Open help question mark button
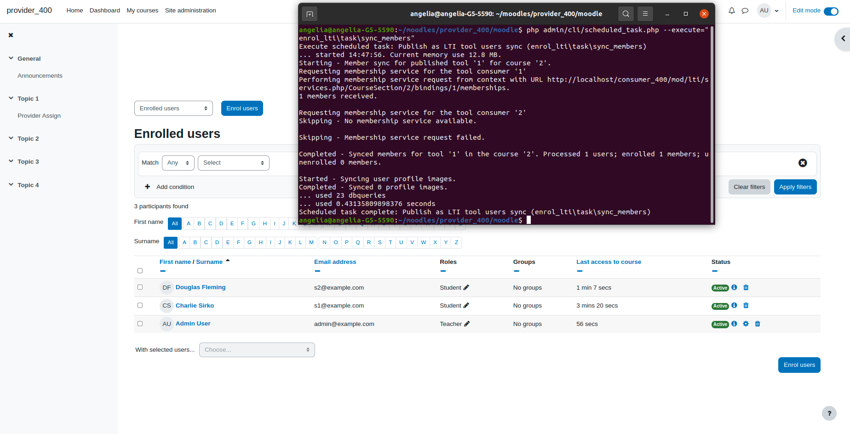The width and height of the screenshot is (850, 434). tap(829, 413)
